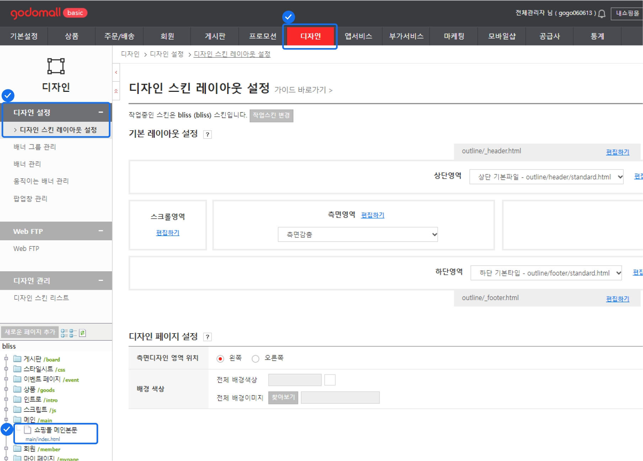Click the collapse all tree icon
643x461 pixels.
click(x=73, y=333)
